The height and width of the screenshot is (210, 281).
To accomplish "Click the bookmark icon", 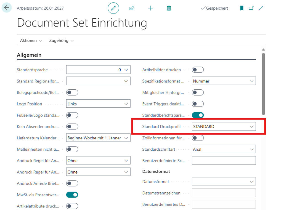I will [x=242, y=8].
